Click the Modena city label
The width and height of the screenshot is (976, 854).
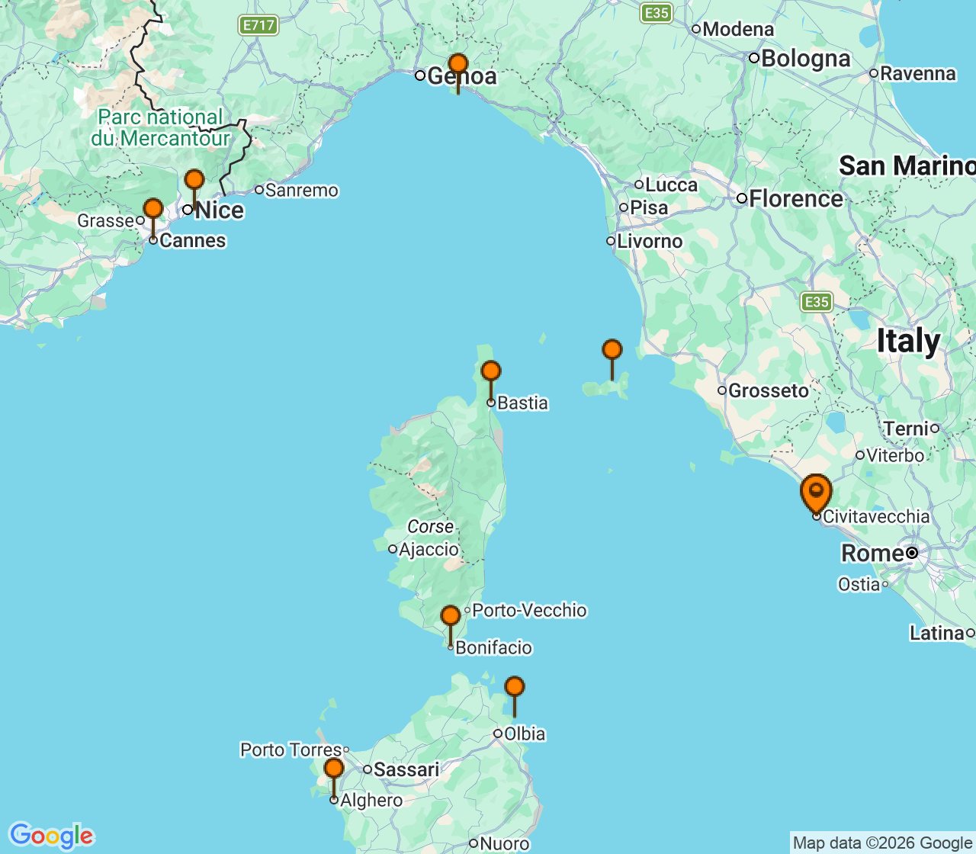pyautogui.click(x=738, y=30)
